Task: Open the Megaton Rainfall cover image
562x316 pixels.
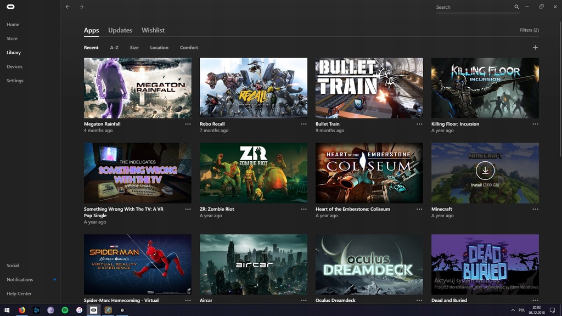Action: coord(138,88)
